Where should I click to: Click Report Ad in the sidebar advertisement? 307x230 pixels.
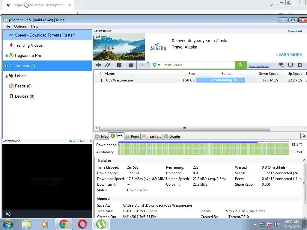[76, 141]
